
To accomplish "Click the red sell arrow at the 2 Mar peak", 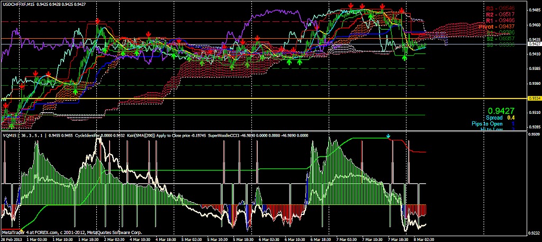I will pyautogui.click(x=97, y=21).
